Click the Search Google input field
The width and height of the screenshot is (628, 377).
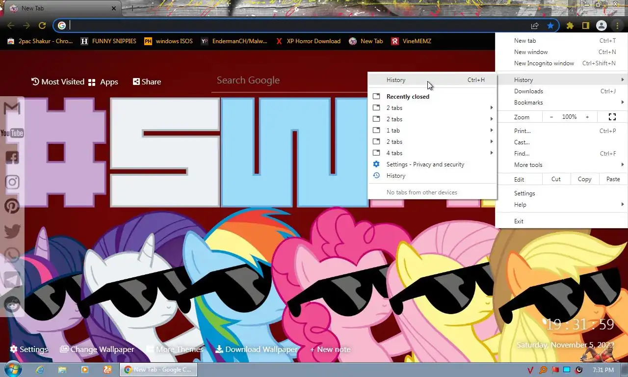pos(289,81)
